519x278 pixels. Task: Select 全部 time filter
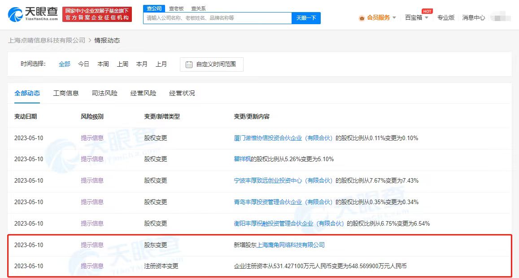click(64, 64)
